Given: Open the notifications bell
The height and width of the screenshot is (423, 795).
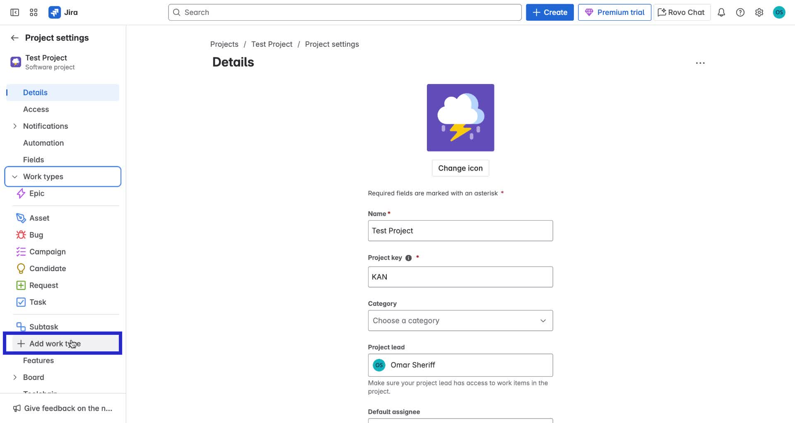Looking at the screenshot, I should point(721,12).
